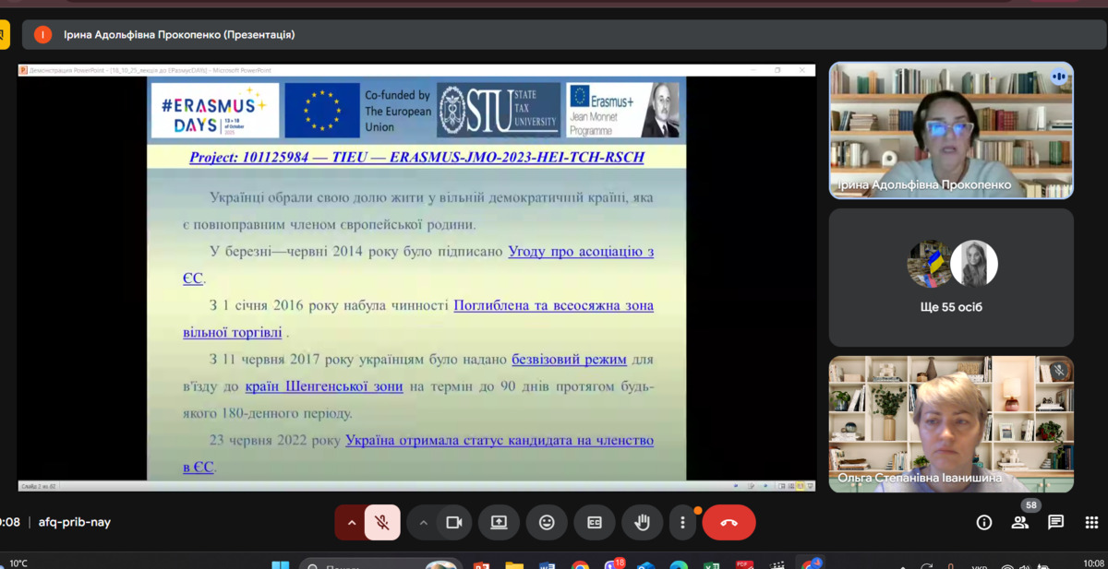Click the Windows Start button in taskbar
Viewport: 1108px width, 569px height.
[280, 564]
